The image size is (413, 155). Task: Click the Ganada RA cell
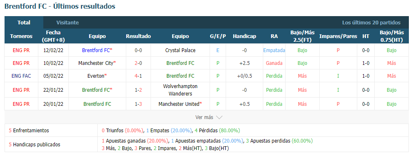coord(274,63)
